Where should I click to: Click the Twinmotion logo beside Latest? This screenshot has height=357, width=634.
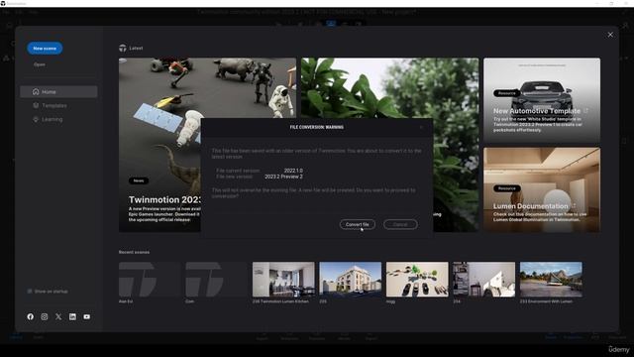coord(123,49)
